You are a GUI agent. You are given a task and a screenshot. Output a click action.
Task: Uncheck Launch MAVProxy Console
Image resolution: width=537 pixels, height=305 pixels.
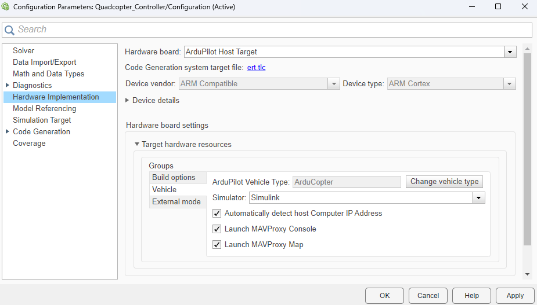[x=217, y=229]
